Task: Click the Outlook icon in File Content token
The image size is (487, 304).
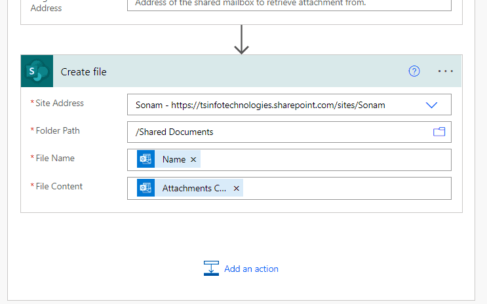Action: 146,187
